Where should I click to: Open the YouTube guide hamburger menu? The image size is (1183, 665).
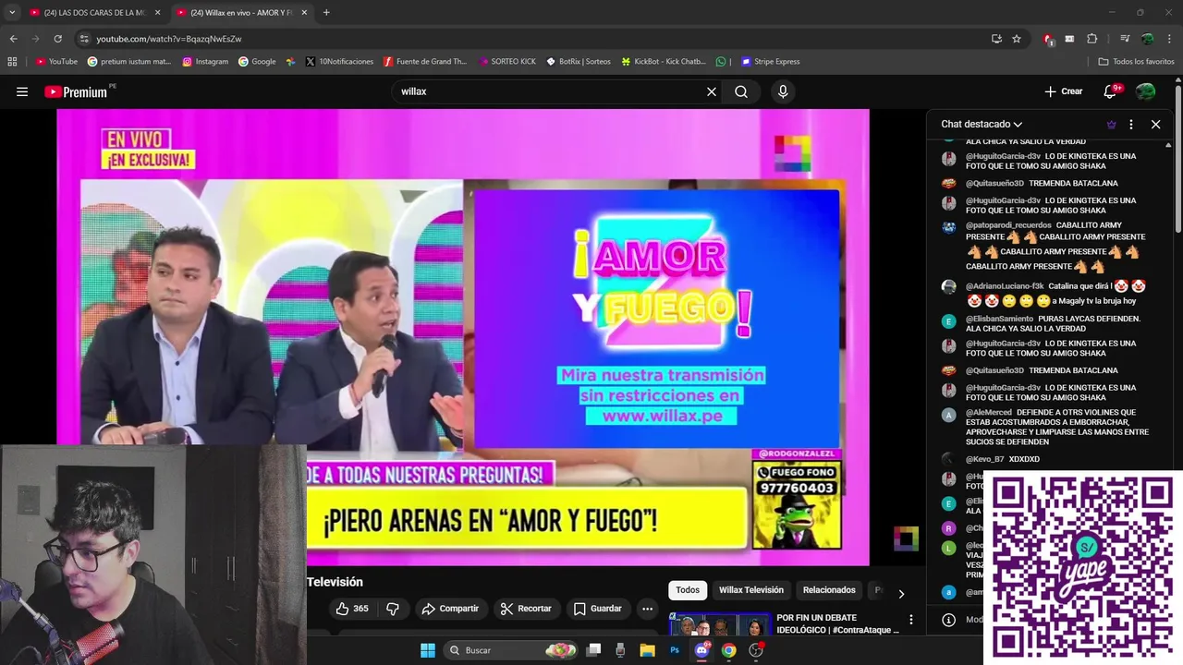tap(22, 91)
